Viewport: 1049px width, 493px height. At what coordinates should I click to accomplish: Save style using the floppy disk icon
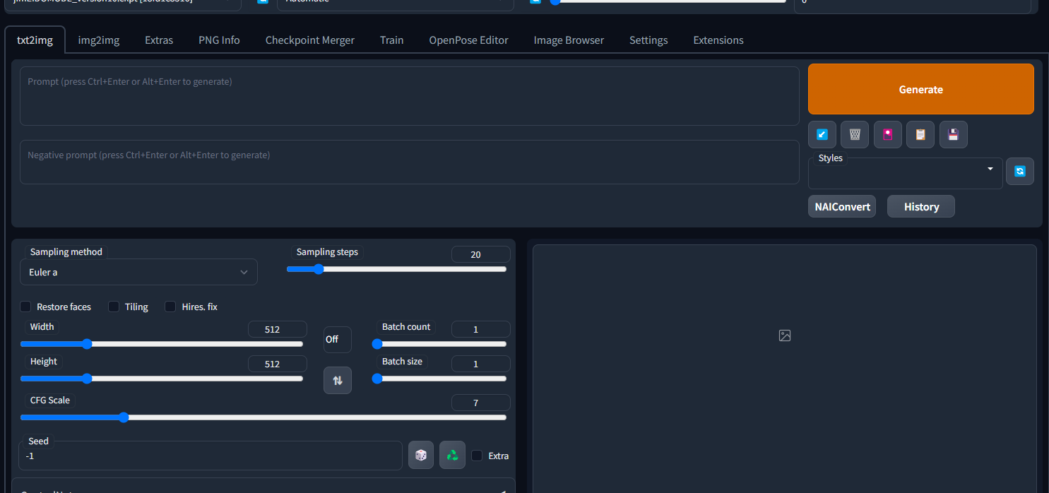(954, 134)
